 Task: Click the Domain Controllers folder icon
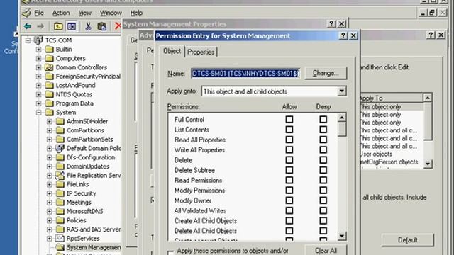(49, 67)
